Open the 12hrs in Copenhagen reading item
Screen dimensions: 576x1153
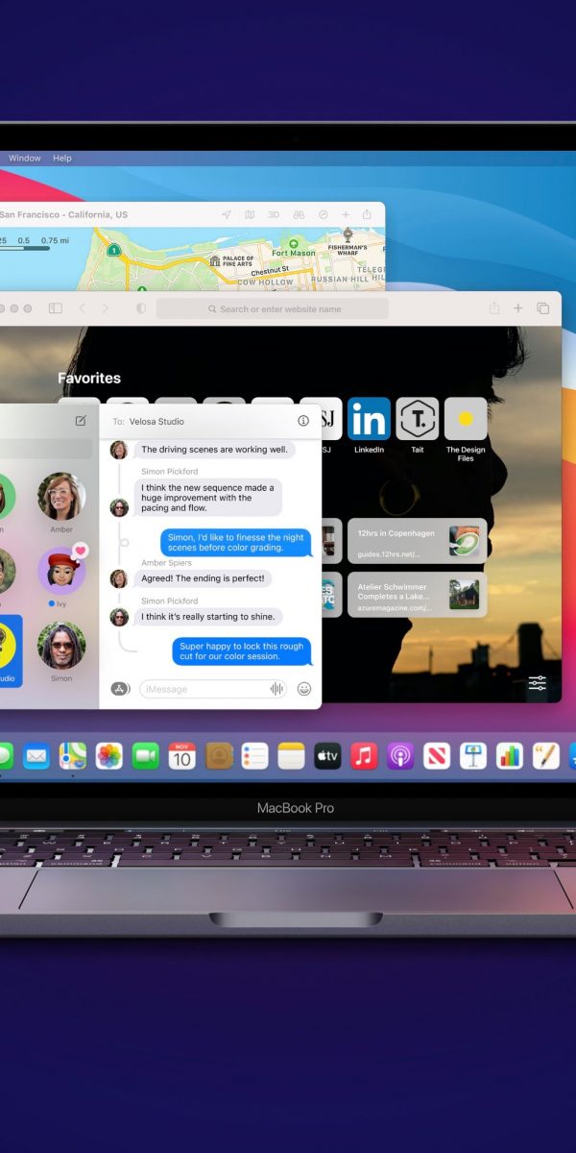tap(417, 540)
